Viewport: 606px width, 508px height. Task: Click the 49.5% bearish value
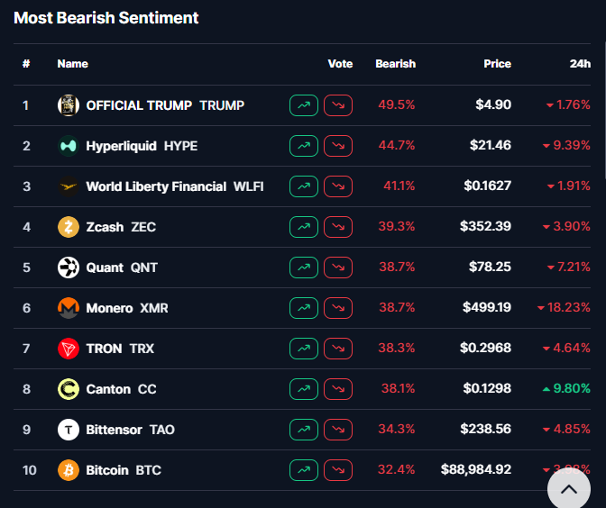tap(397, 104)
